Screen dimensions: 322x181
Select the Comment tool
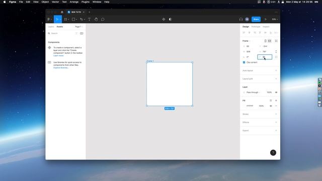click(103, 19)
